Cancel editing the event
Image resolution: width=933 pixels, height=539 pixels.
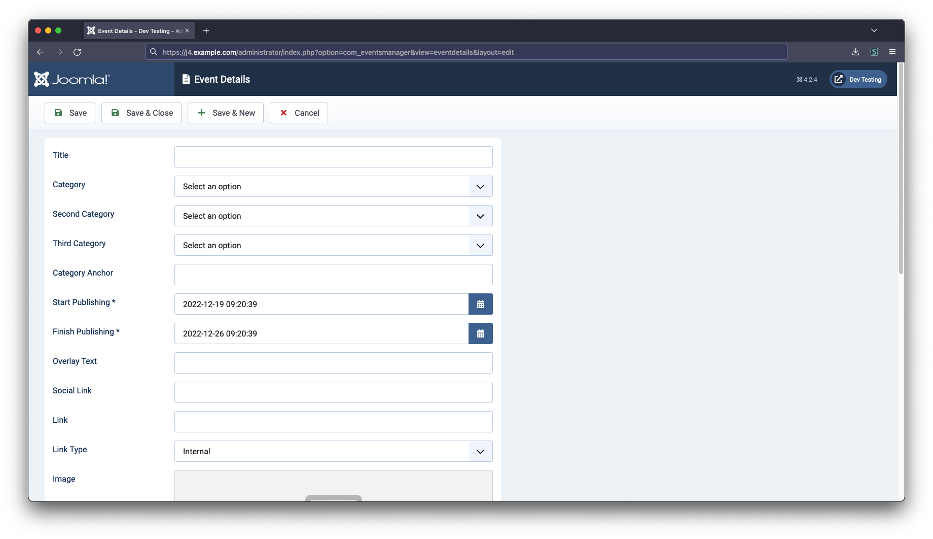click(299, 113)
